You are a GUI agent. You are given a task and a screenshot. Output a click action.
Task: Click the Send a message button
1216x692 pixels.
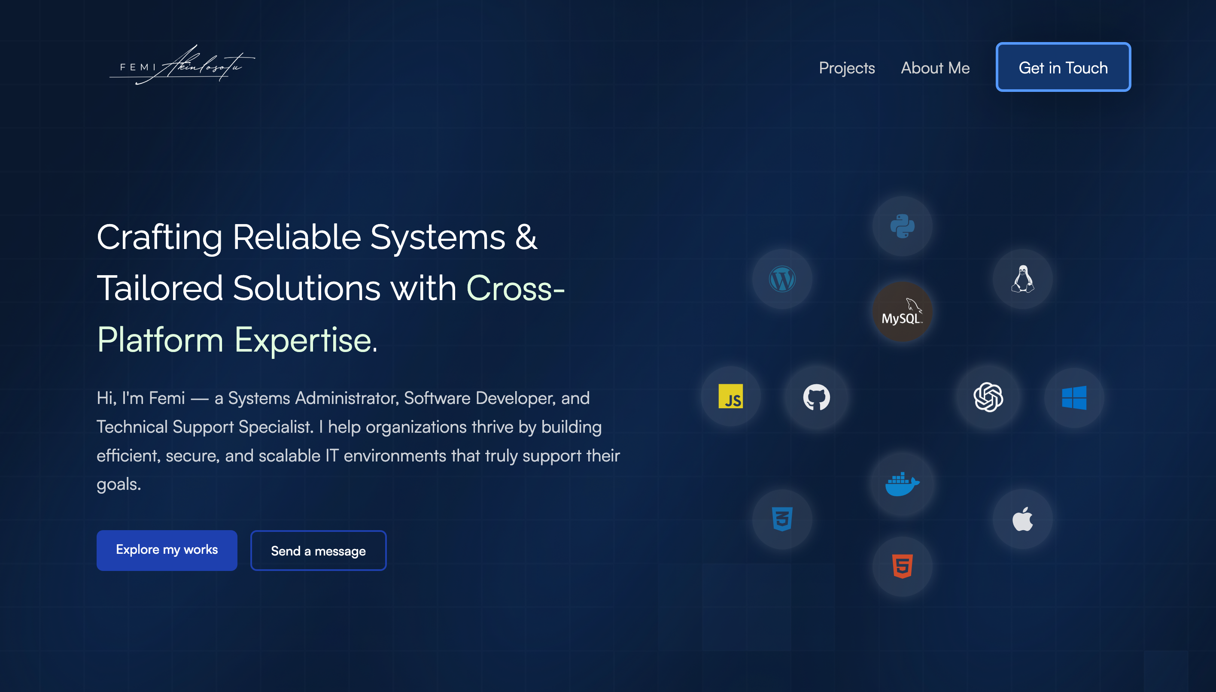click(319, 550)
